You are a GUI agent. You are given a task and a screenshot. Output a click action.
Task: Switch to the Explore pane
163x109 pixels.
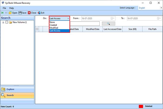[17, 89]
